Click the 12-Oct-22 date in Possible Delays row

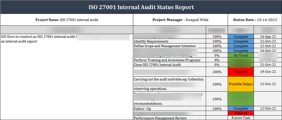coord(268,84)
